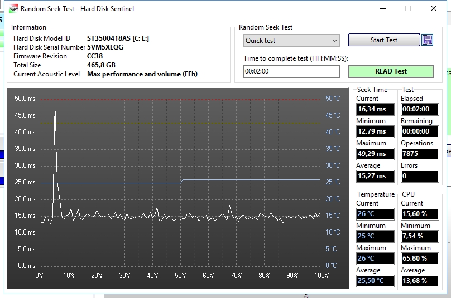Select the serial number 5VM5XEQG

coord(105,47)
